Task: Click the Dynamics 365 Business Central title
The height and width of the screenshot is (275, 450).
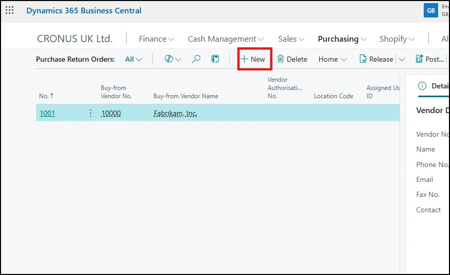Action: (x=84, y=11)
